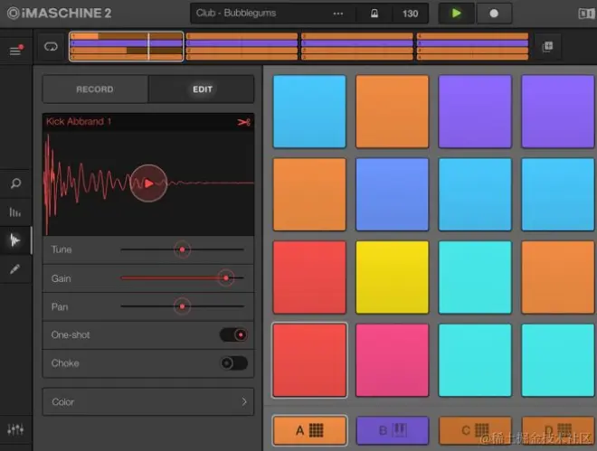This screenshot has height=451, width=597.
Task: Select the first scene in arranger
Action: [x=126, y=46]
